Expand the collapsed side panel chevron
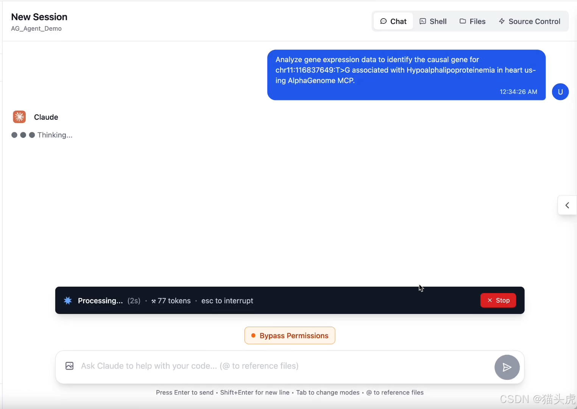The image size is (577, 409). pos(567,205)
